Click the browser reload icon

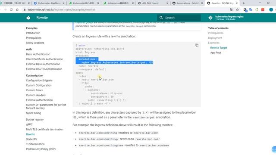[x=11, y=9]
